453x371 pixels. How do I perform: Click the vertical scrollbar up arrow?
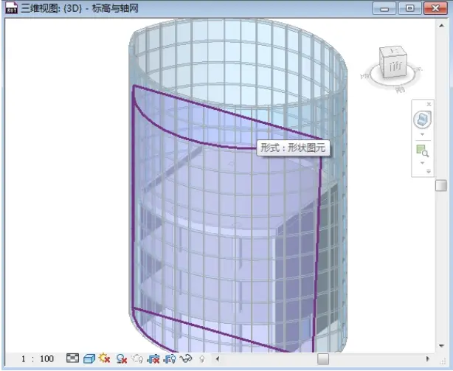coord(441,25)
